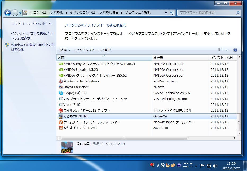Open help with the blue question mark icon
The image size is (247, 171).
[x=235, y=50]
